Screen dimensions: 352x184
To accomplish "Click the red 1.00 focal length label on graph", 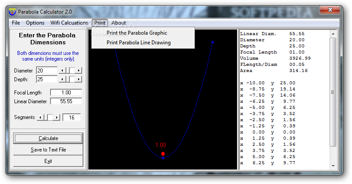I will [161, 145].
